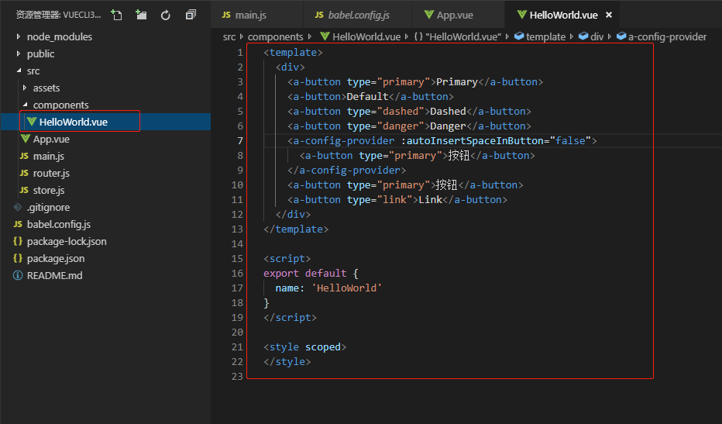
Task: Click the New File icon in explorer header
Action: [116, 15]
